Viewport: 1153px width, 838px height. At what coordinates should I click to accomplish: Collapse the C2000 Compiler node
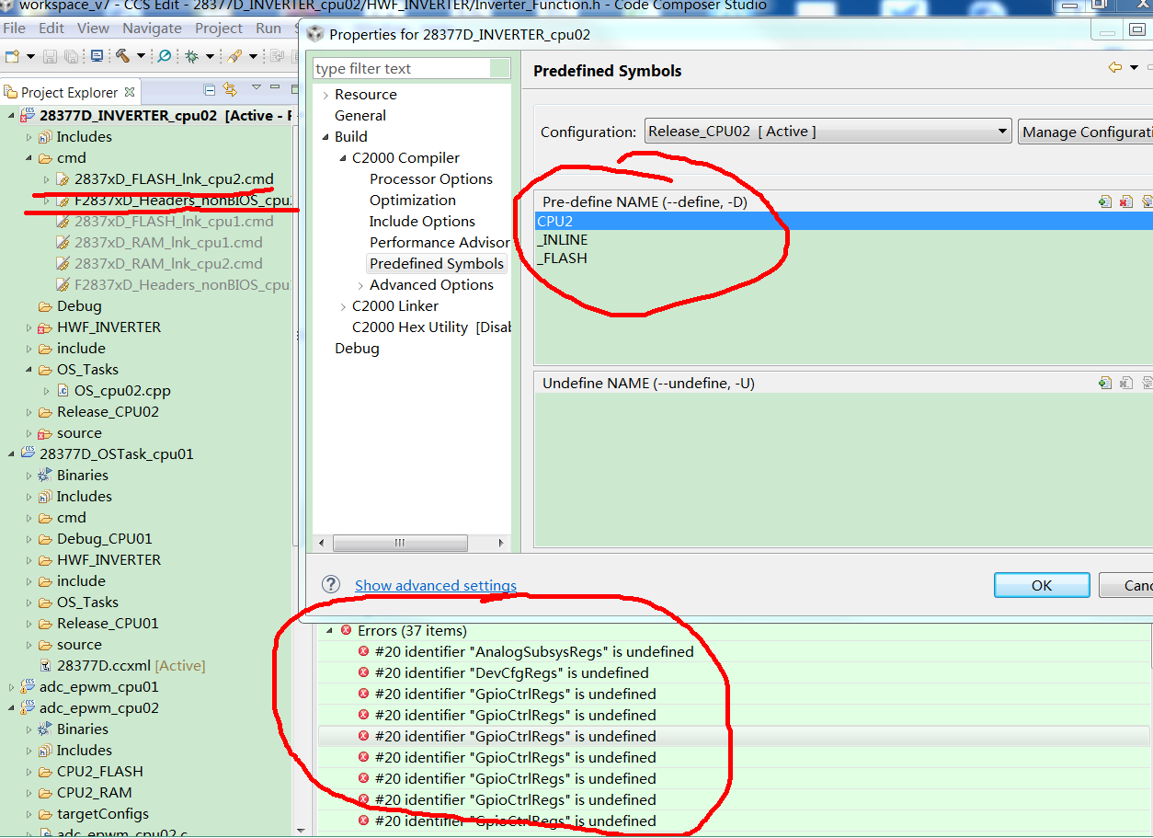coord(343,158)
